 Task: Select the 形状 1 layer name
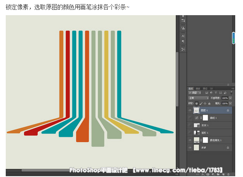(205, 125)
